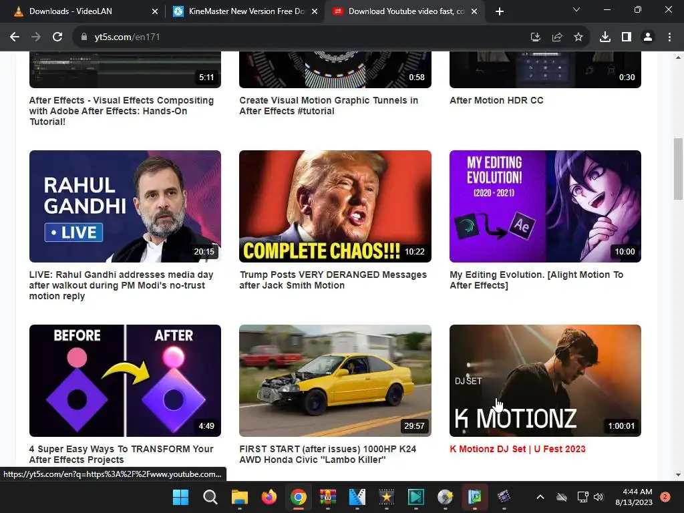Viewport: 684px width, 513px height.
Task: Open the green play-arrow taskbar app
Action: [415, 497]
